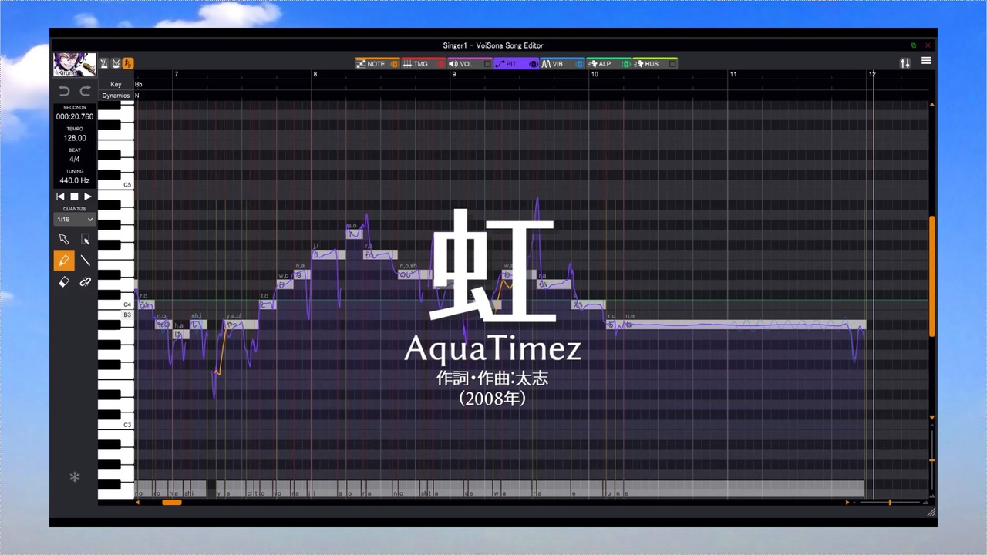
Task: Open the Quantize 1/16 dropdown
Action: [75, 220]
